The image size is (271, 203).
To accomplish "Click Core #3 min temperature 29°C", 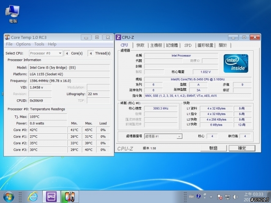I will (75, 150).
